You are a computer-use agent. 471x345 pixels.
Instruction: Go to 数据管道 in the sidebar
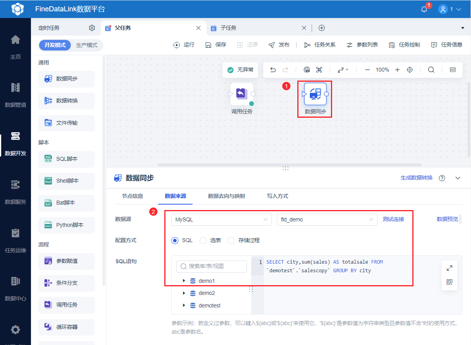(x=15, y=94)
